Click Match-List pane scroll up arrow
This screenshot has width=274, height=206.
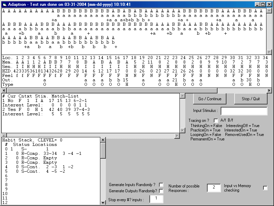coord(183,96)
